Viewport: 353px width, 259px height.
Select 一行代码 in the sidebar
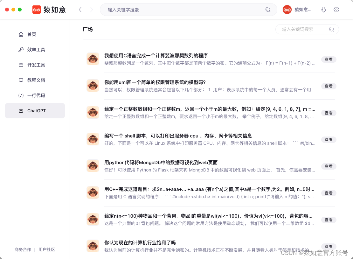click(x=35, y=95)
